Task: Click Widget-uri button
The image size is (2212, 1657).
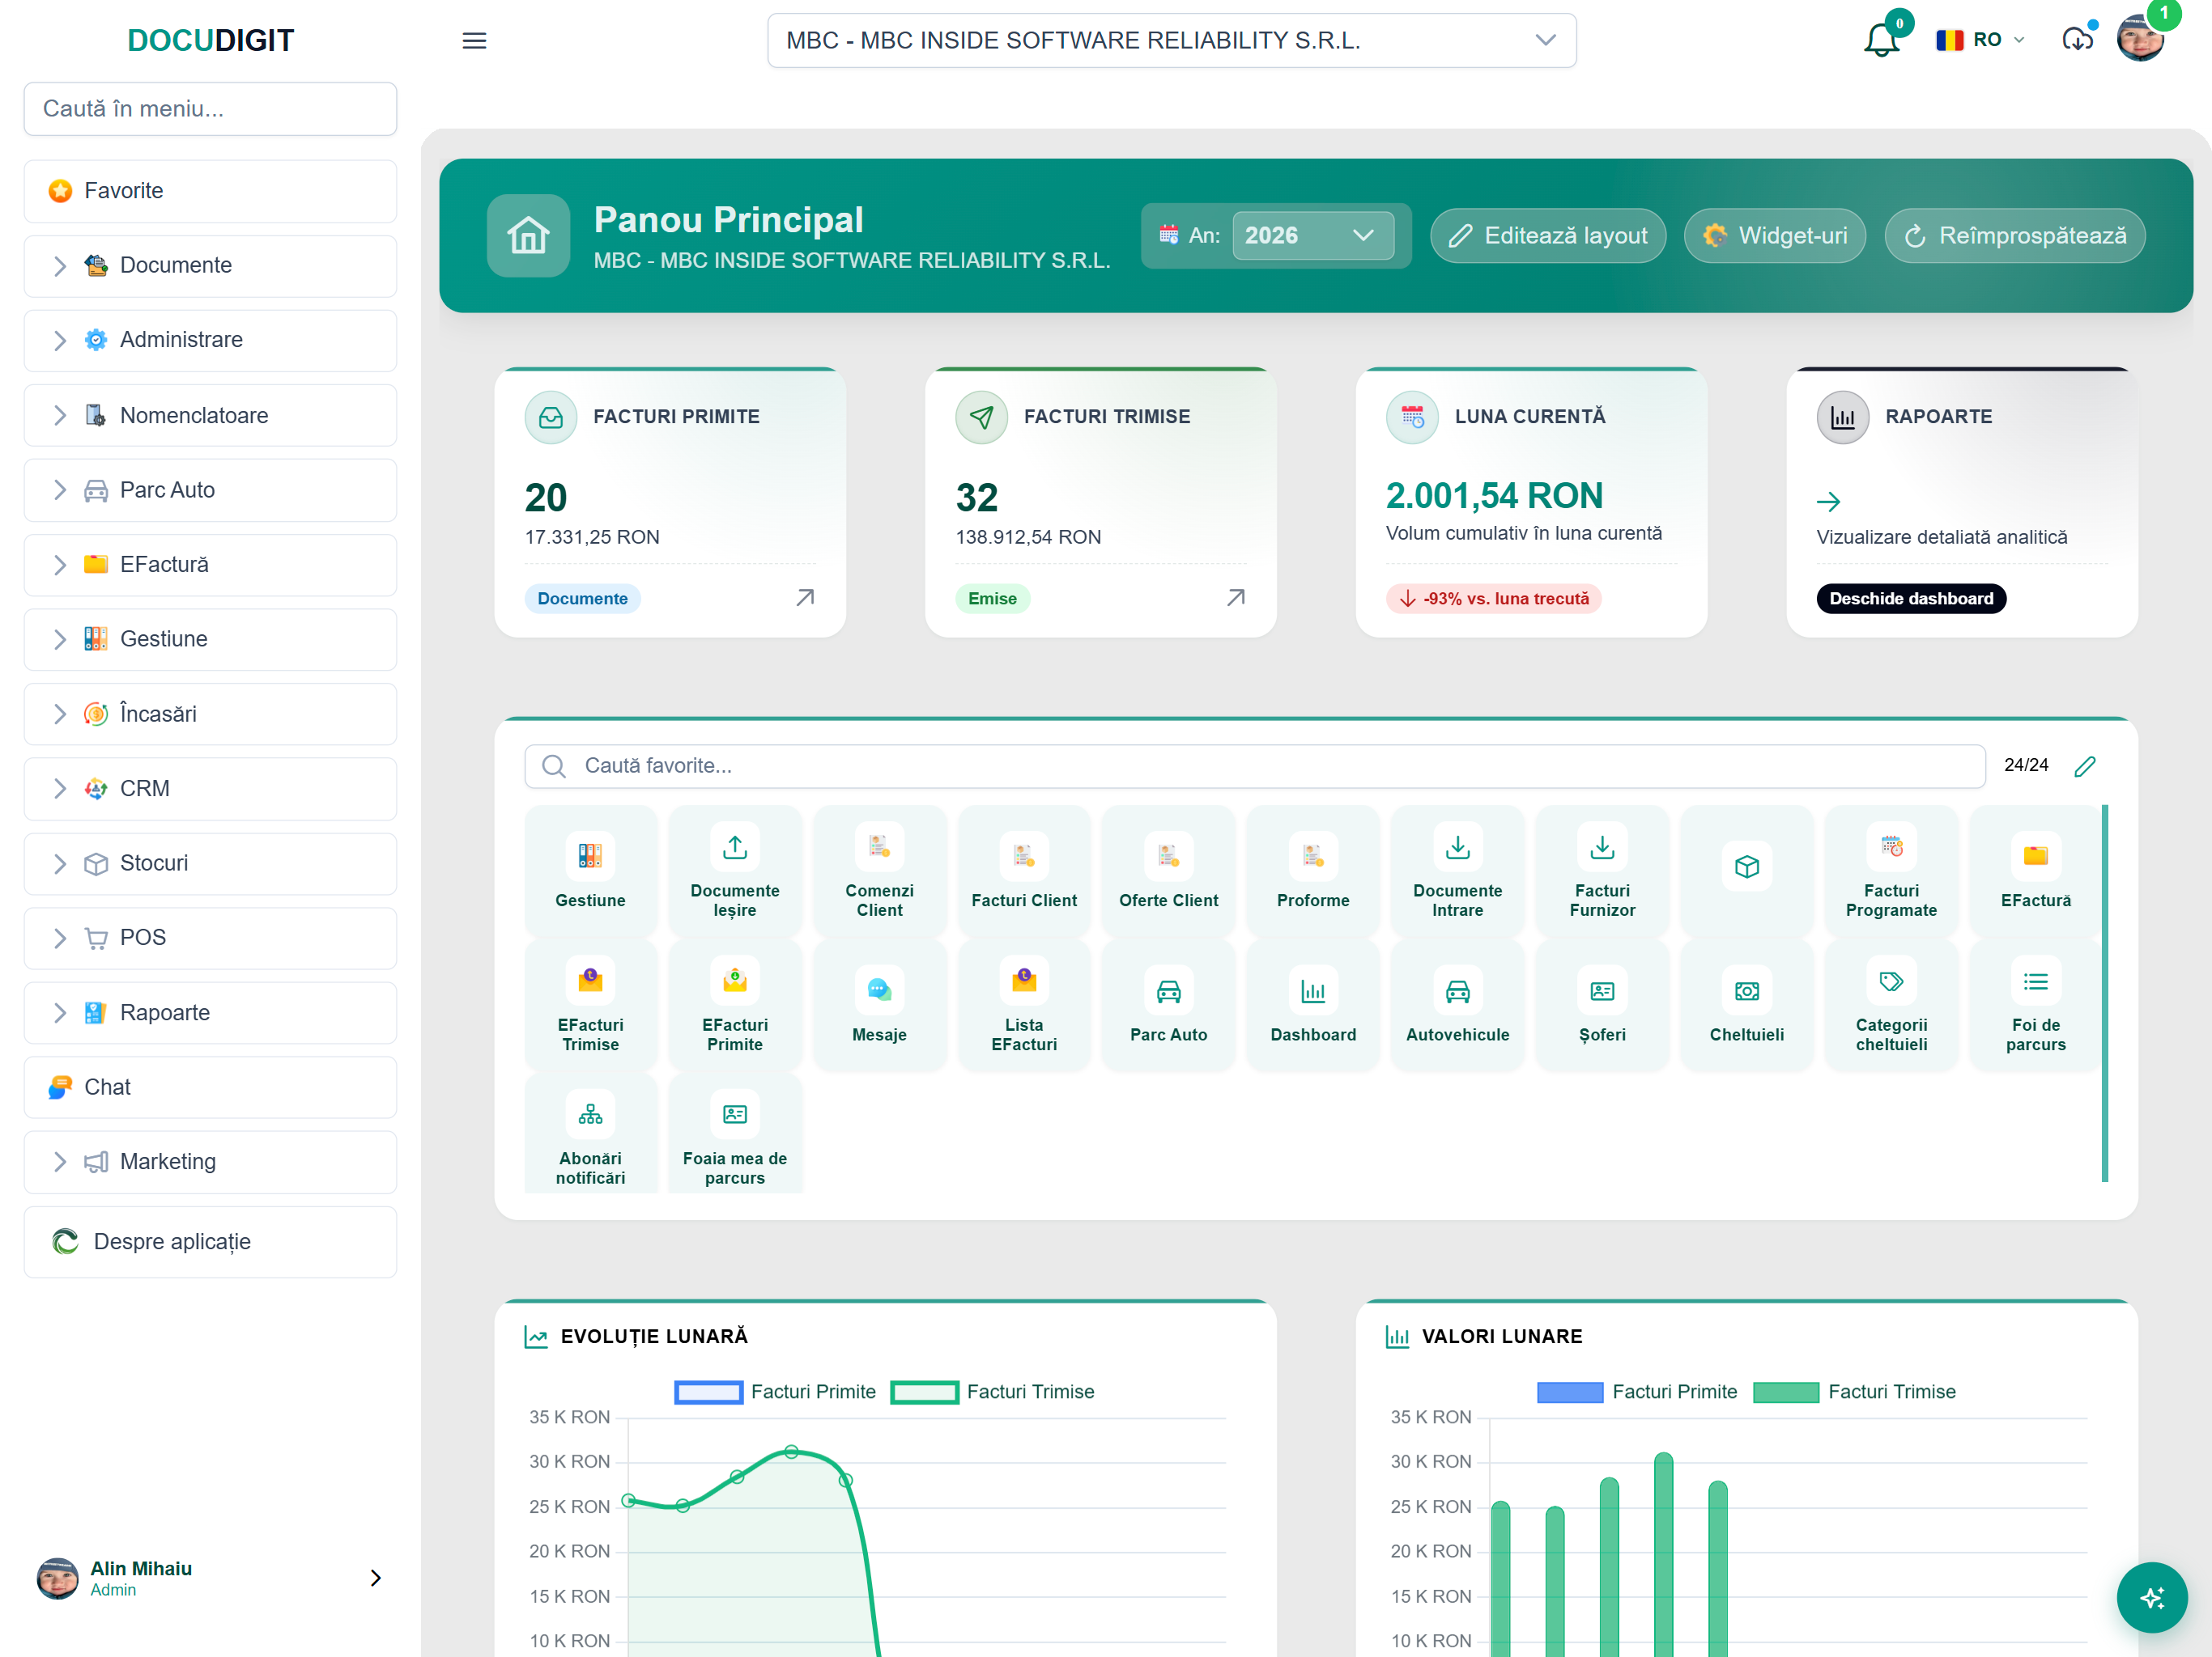Action: coord(1774,236)
